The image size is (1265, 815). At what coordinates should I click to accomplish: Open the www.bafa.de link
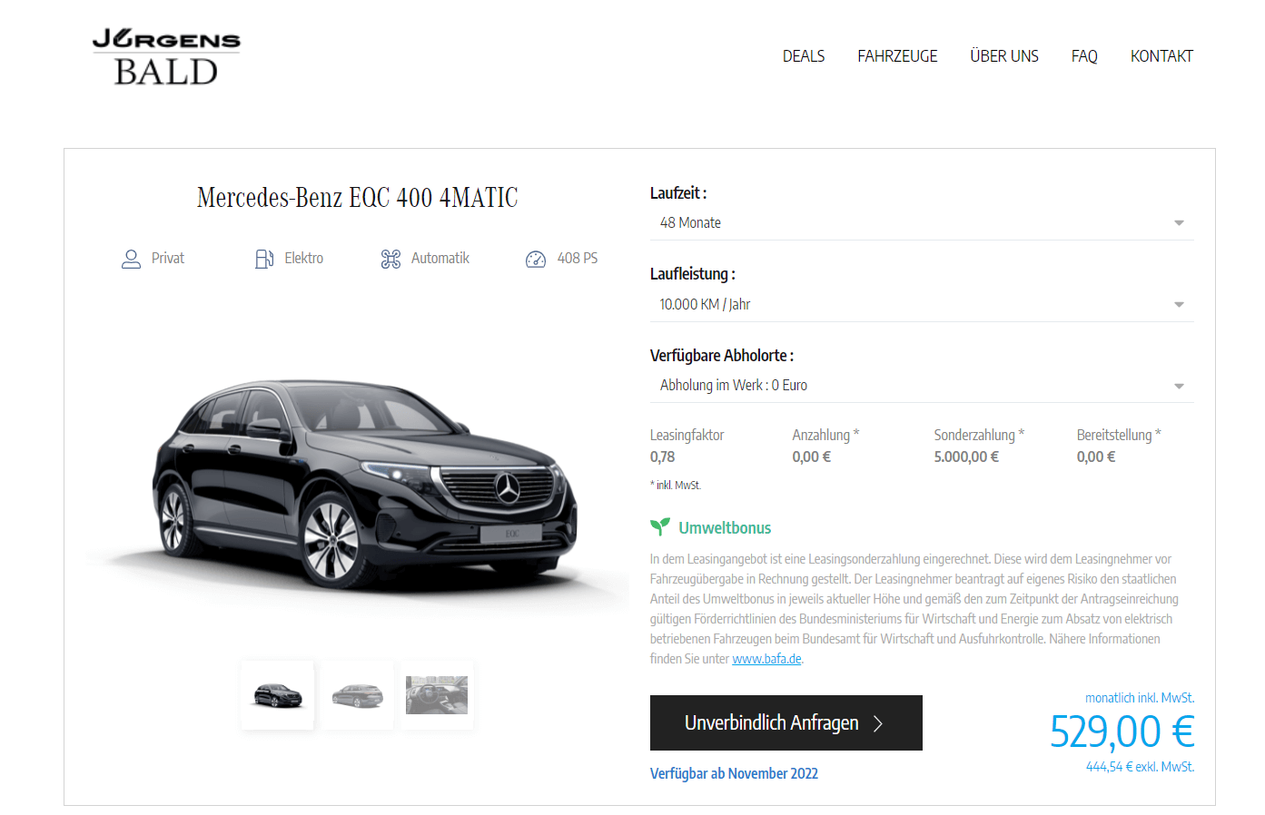[x=766, y=659]
